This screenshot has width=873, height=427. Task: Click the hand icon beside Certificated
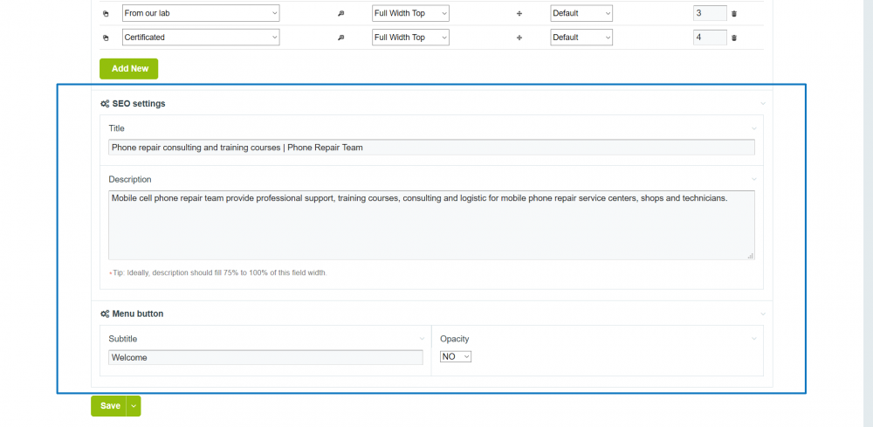click(x=107, y=38)
